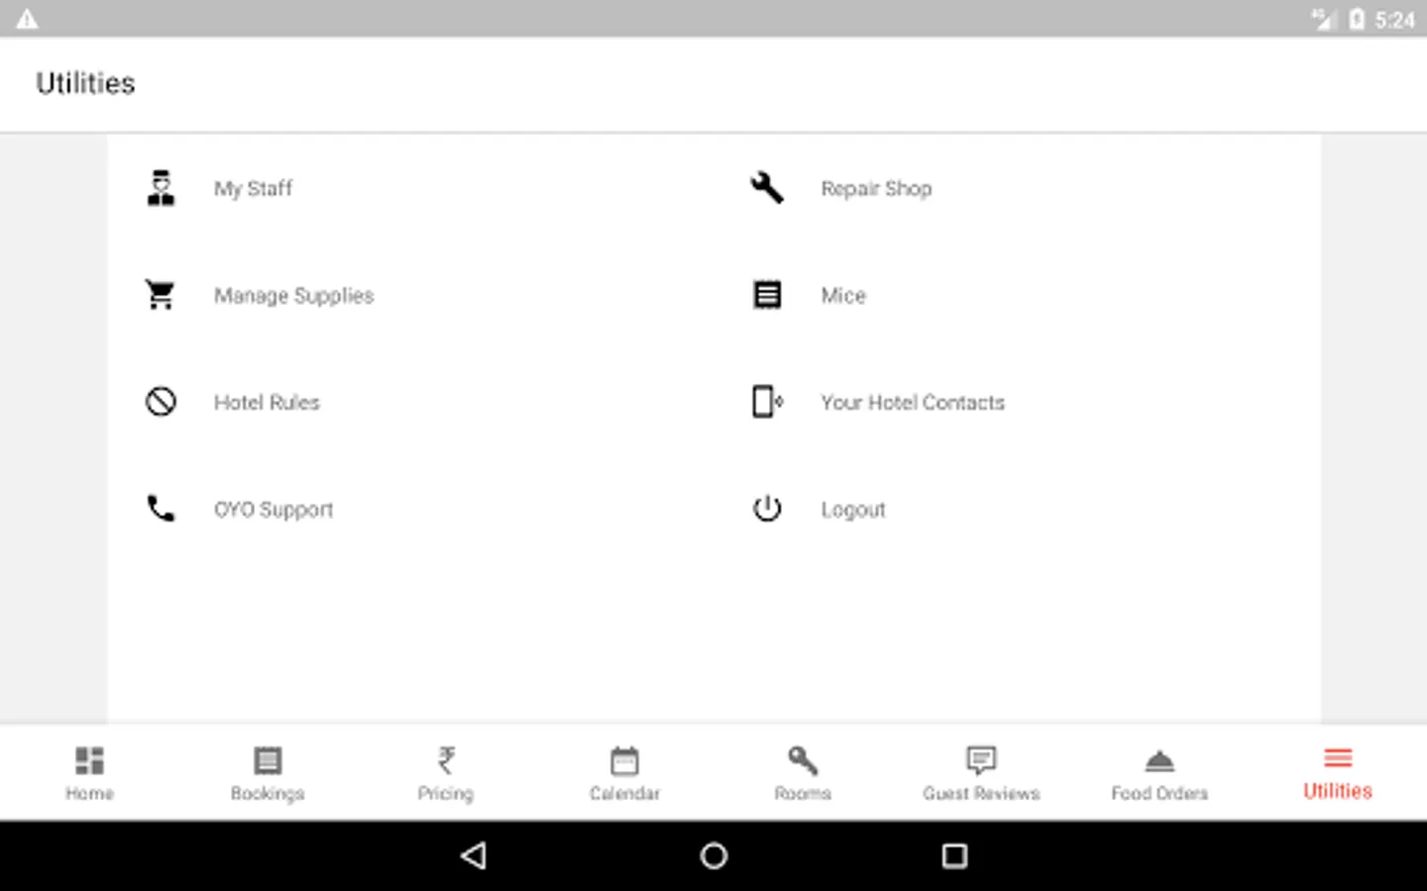Tap the OYO Support phone icon

pyautogui.click(x=161, y=509)
